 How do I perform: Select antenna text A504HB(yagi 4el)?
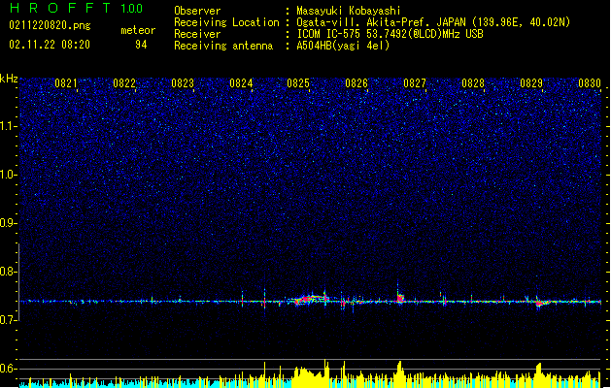click(x=343, y=46)
